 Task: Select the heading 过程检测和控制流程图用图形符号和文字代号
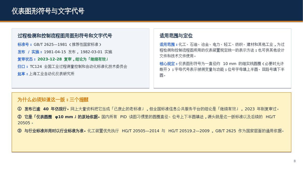(65, 36)
